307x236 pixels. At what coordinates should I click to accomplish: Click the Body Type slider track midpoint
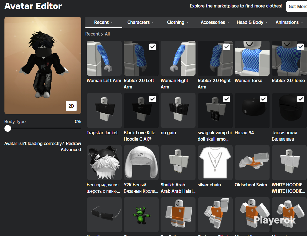(43, 128)
